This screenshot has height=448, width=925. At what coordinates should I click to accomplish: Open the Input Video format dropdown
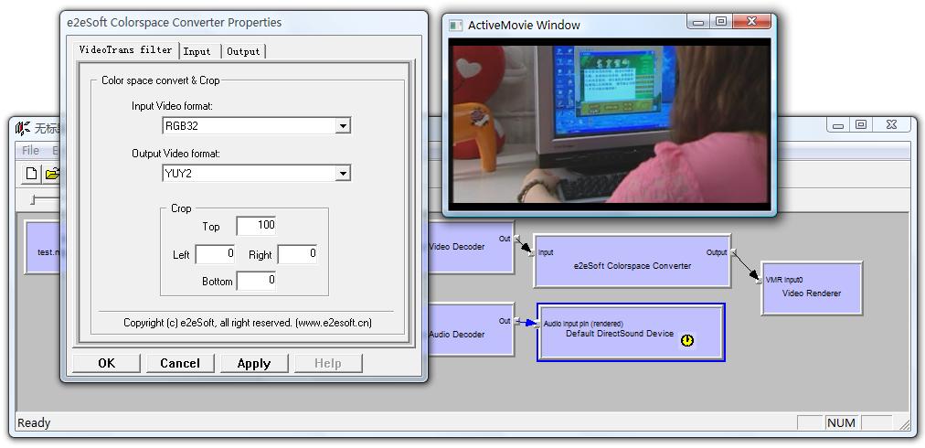(343, 126)
